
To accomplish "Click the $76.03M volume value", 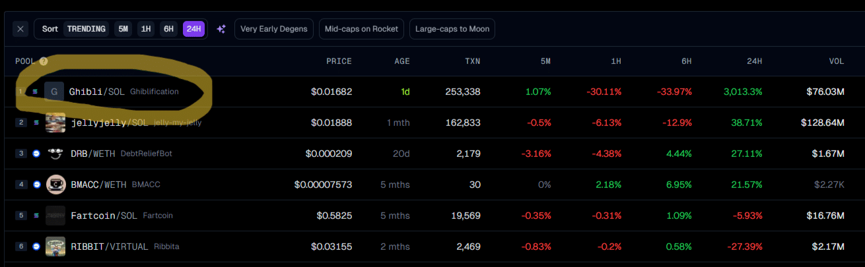I will pos(825,92).
